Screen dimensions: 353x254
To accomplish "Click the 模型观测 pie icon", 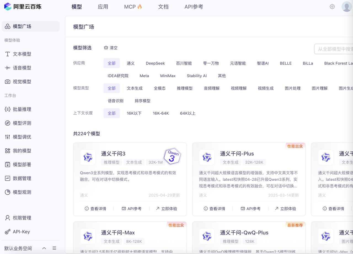I will point(7,192).
